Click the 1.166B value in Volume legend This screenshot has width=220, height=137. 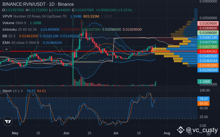coord(35,23)
